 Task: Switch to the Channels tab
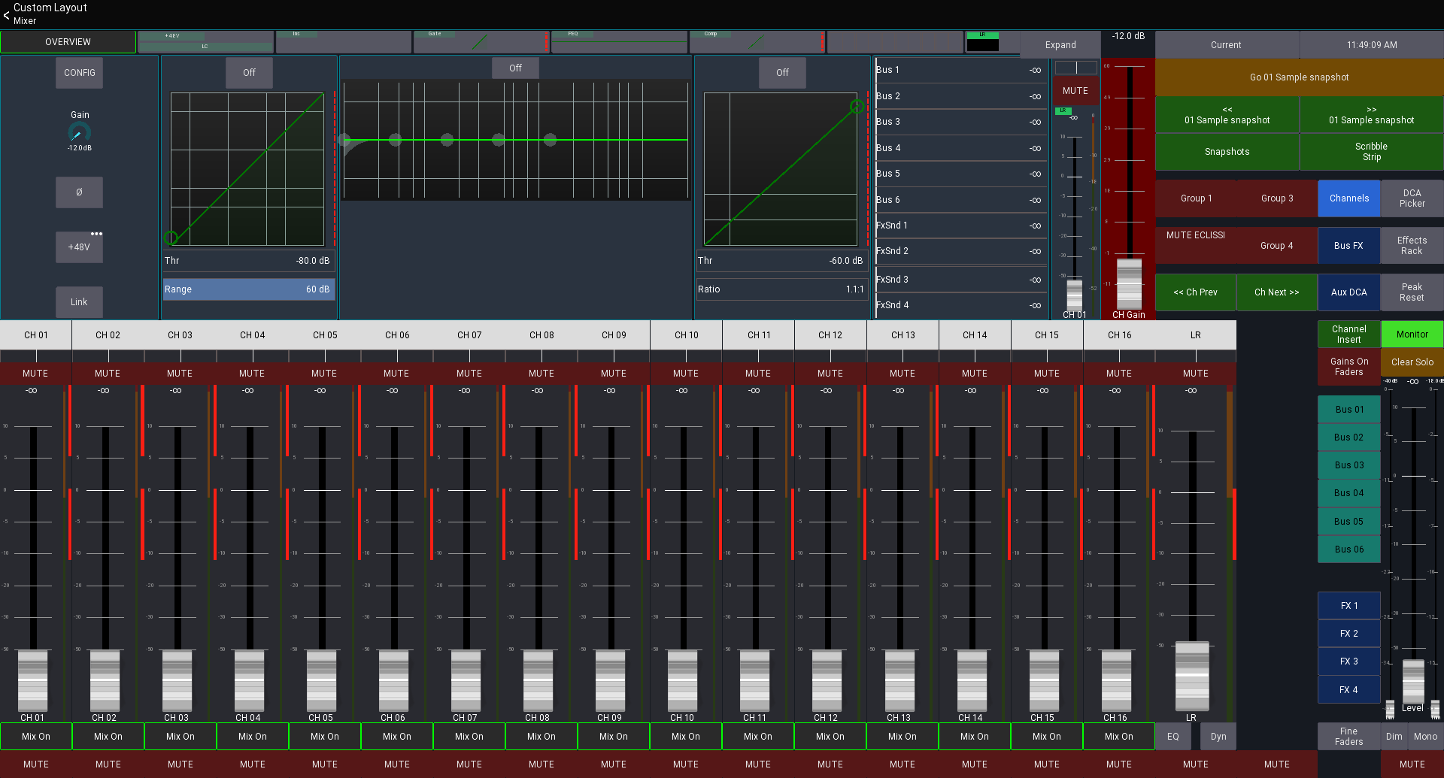point(1348,198)
